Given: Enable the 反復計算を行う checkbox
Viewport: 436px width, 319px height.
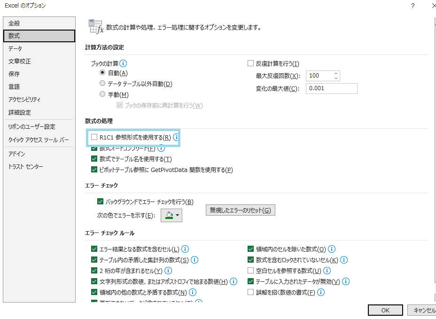Looking at the screenshot, I should 249,63.
